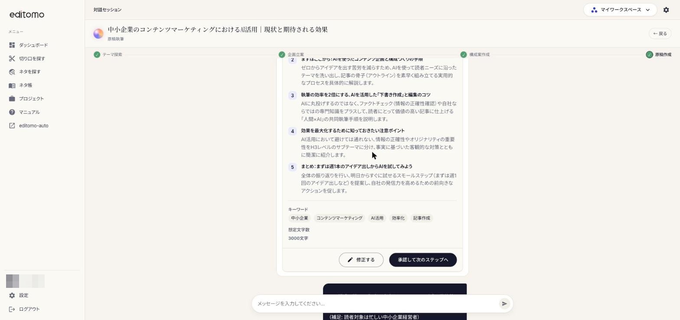Click the テーマ探索 green checkmark icon
Screen dimensions: 680x320
pyautogui.click(x=97, y=55)
